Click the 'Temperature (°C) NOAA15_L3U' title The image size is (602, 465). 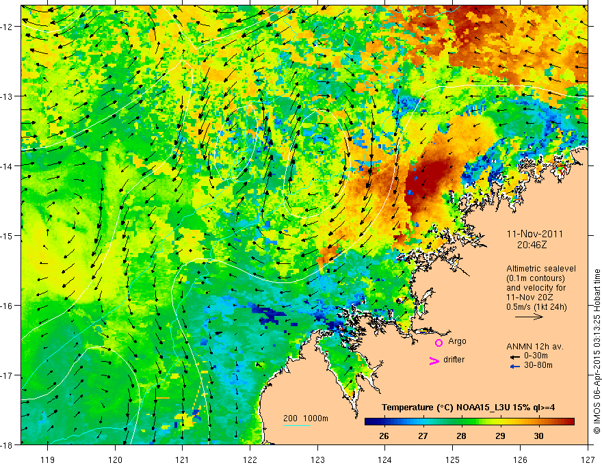[445, 407]
